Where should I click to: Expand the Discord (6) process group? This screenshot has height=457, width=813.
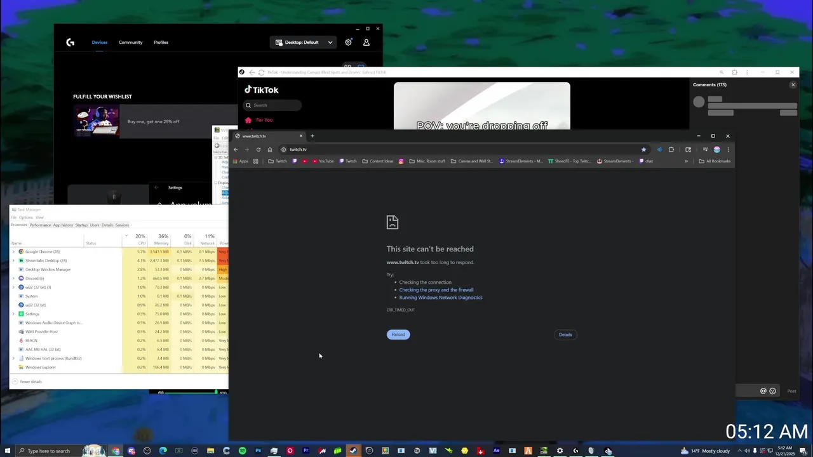(x=13, y=279)
